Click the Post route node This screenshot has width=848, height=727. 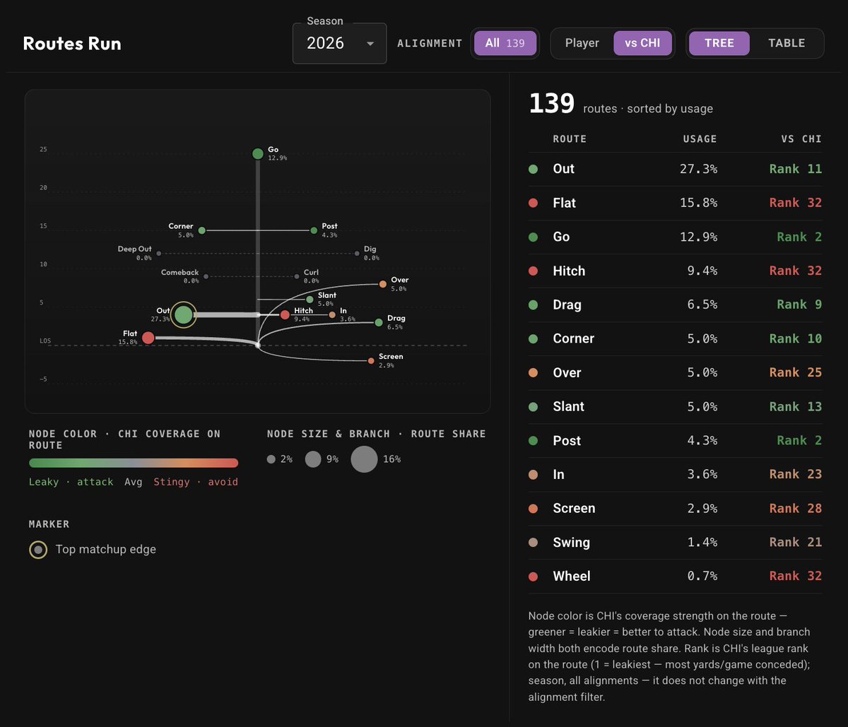[x=314, y=230]
